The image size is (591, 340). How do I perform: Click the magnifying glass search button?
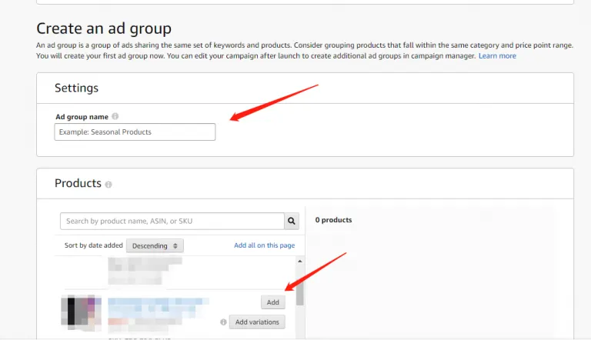click(x=292, y=222)
